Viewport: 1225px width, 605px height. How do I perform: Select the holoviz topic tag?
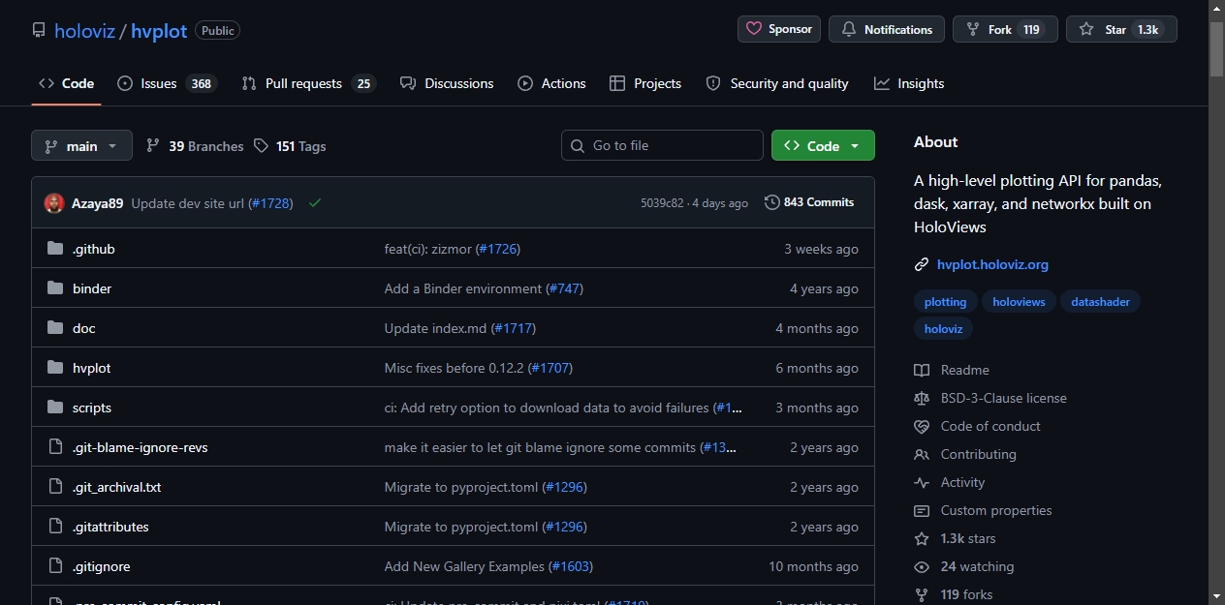(944, 329)
